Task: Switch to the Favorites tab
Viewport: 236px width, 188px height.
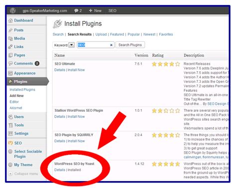Action: 166,34
